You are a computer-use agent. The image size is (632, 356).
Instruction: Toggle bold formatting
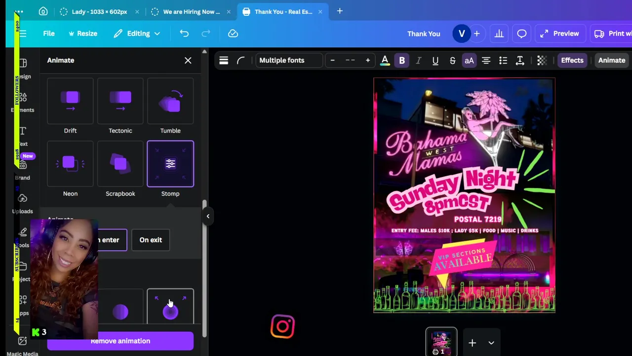click(402, 60)
